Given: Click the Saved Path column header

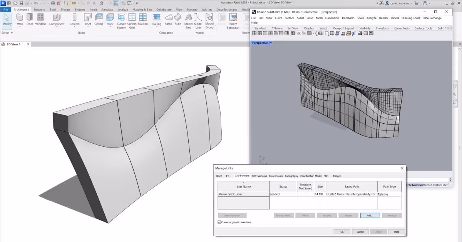Looking at the screenshot, I should [x=352, y=187].
